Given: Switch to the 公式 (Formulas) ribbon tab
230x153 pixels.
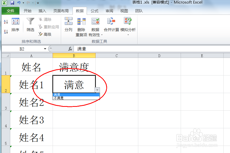Looking at the screenshot, I should [x=94, y=11].
